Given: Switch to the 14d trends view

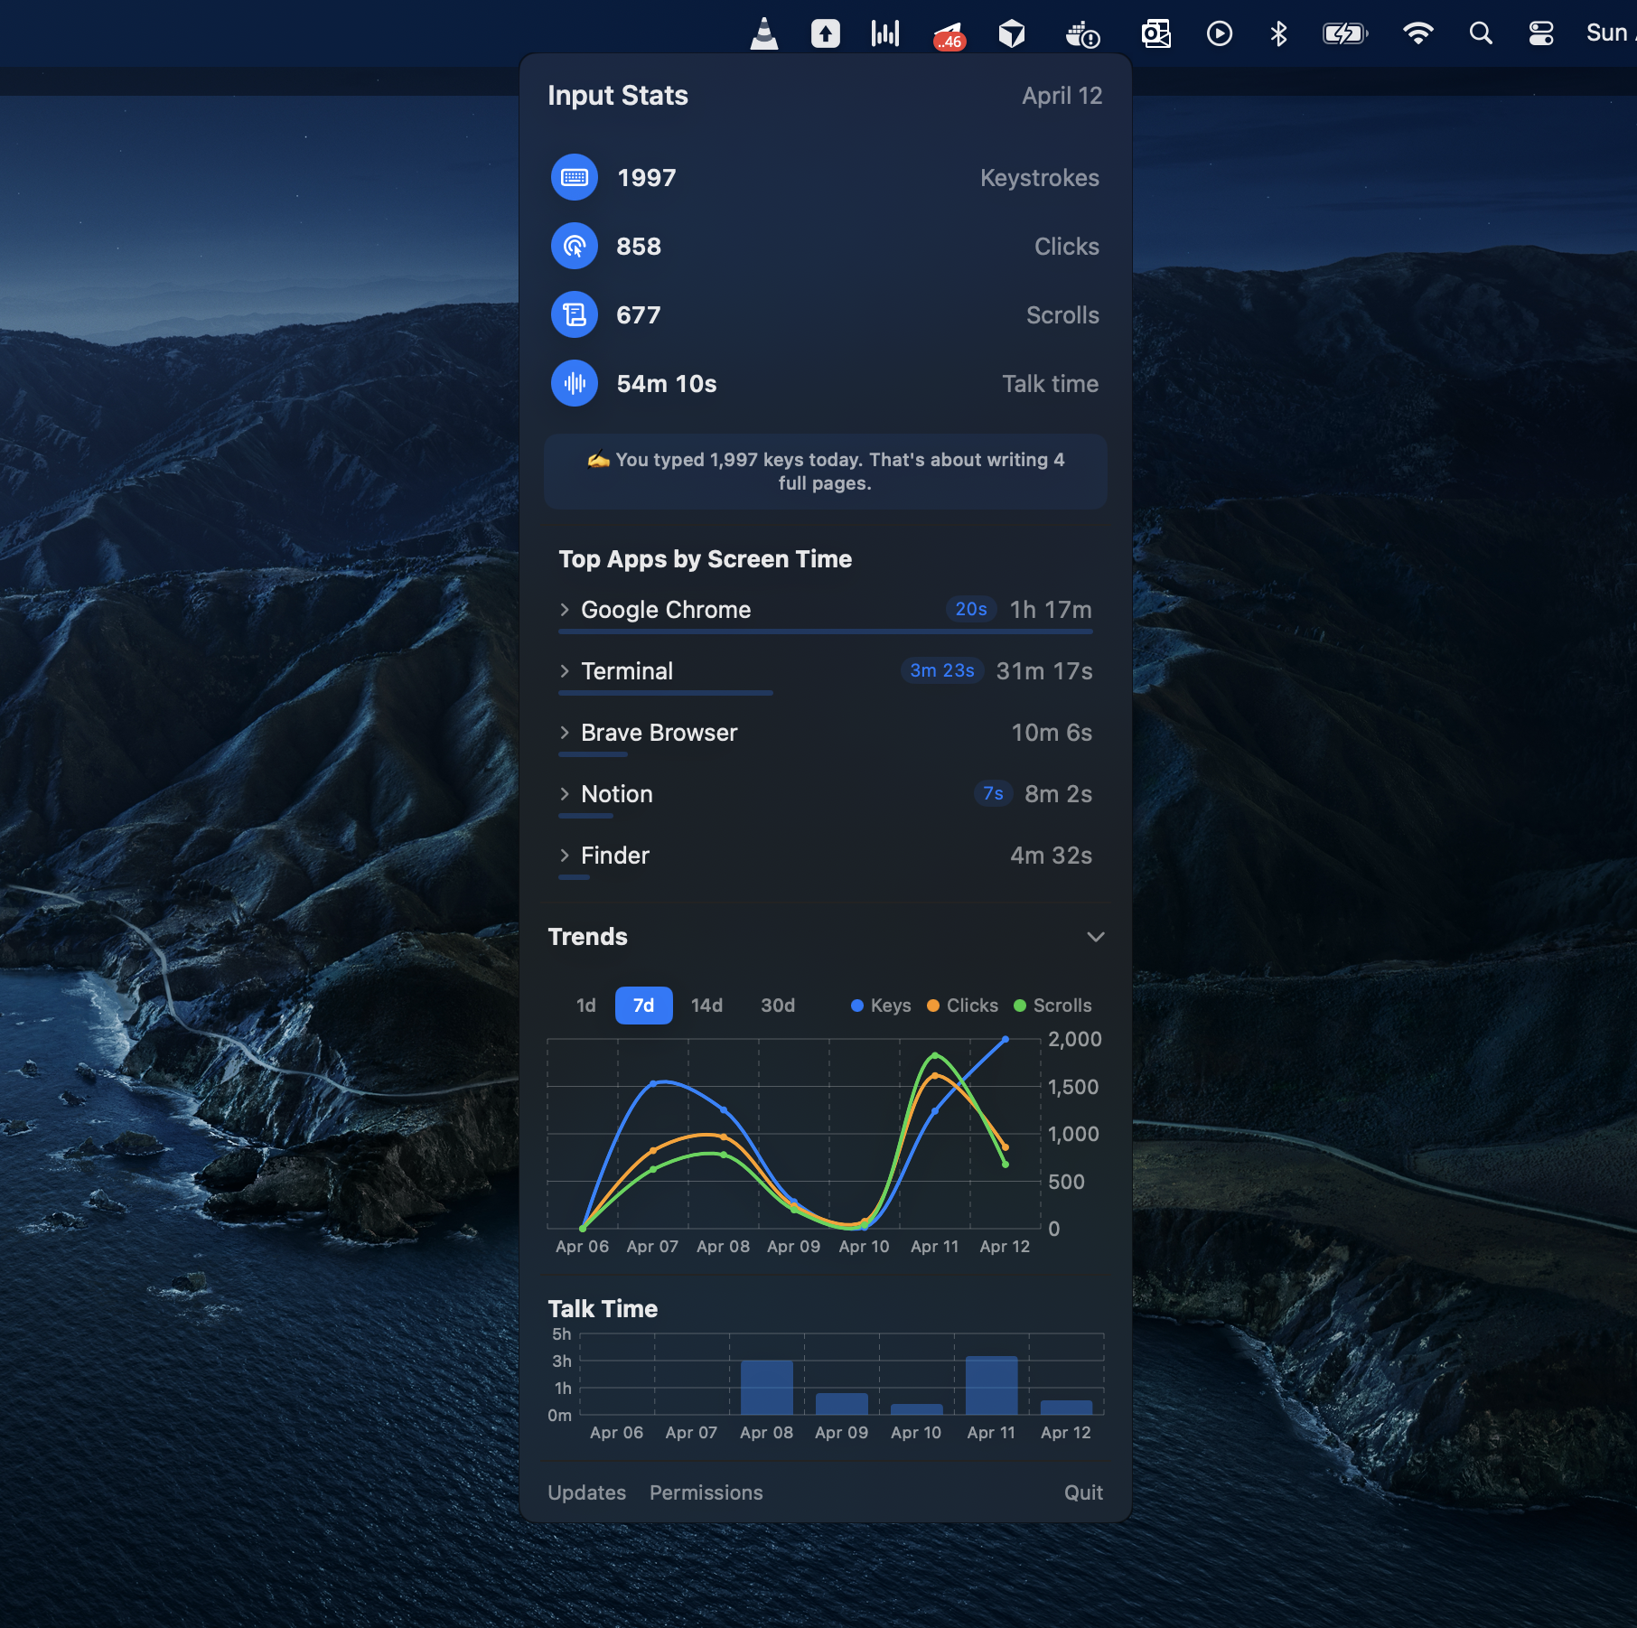Looking at the screenshot, I should (706, 1006).
